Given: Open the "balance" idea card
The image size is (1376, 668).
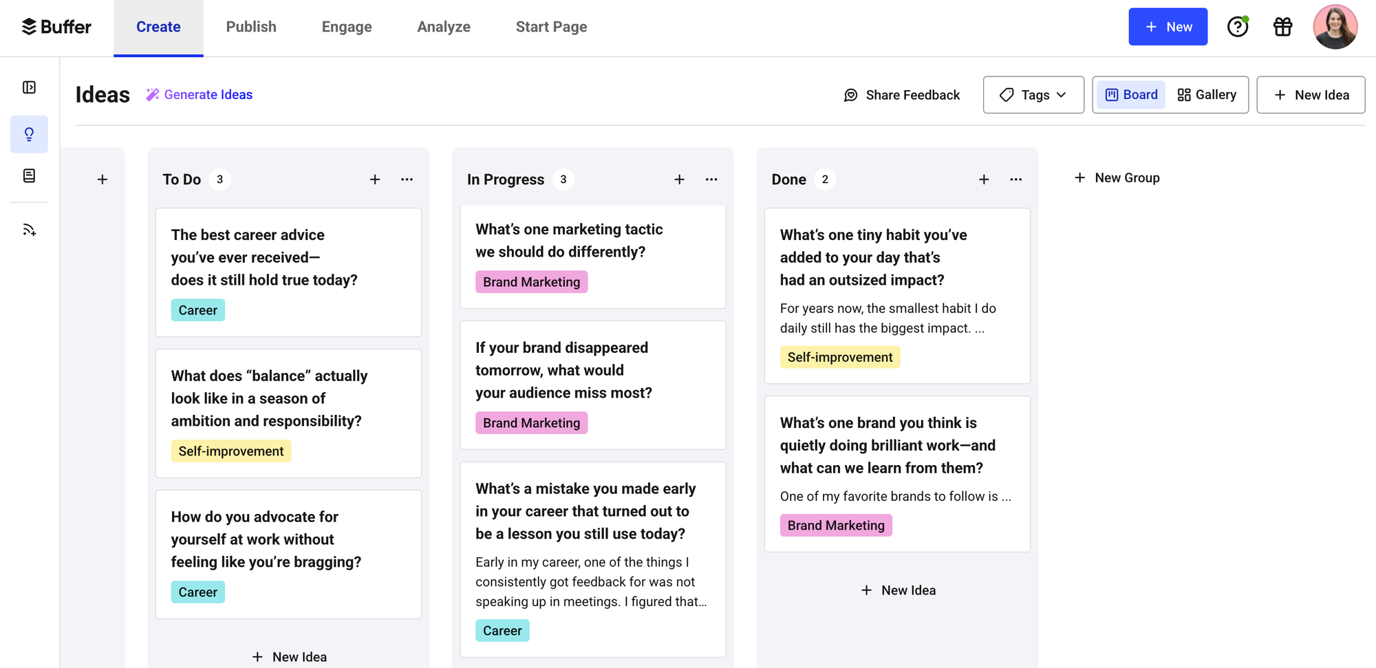Looking at the screenshot, I should point(288,399).
